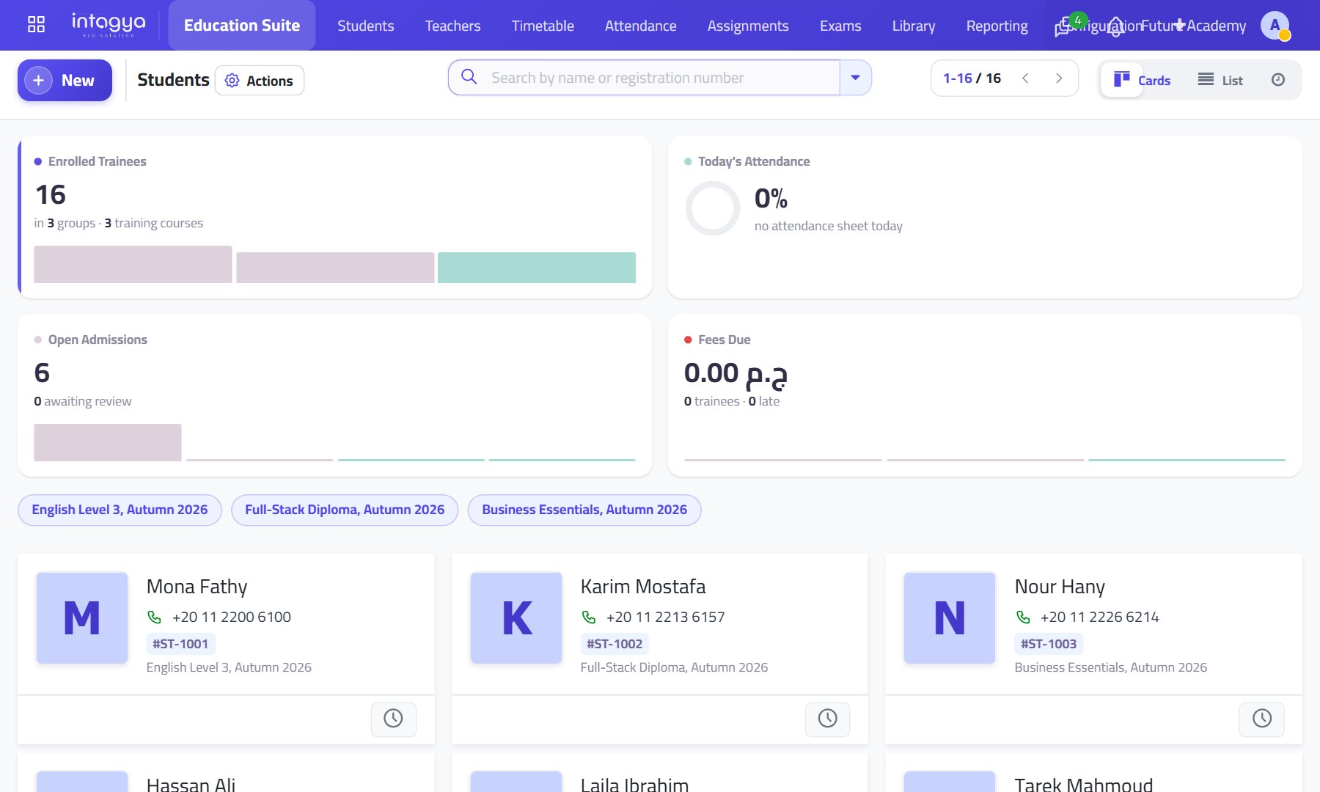Open the apps grid menu icon
This screenshot has width=1320, height=792.
[x=36, y=25]
